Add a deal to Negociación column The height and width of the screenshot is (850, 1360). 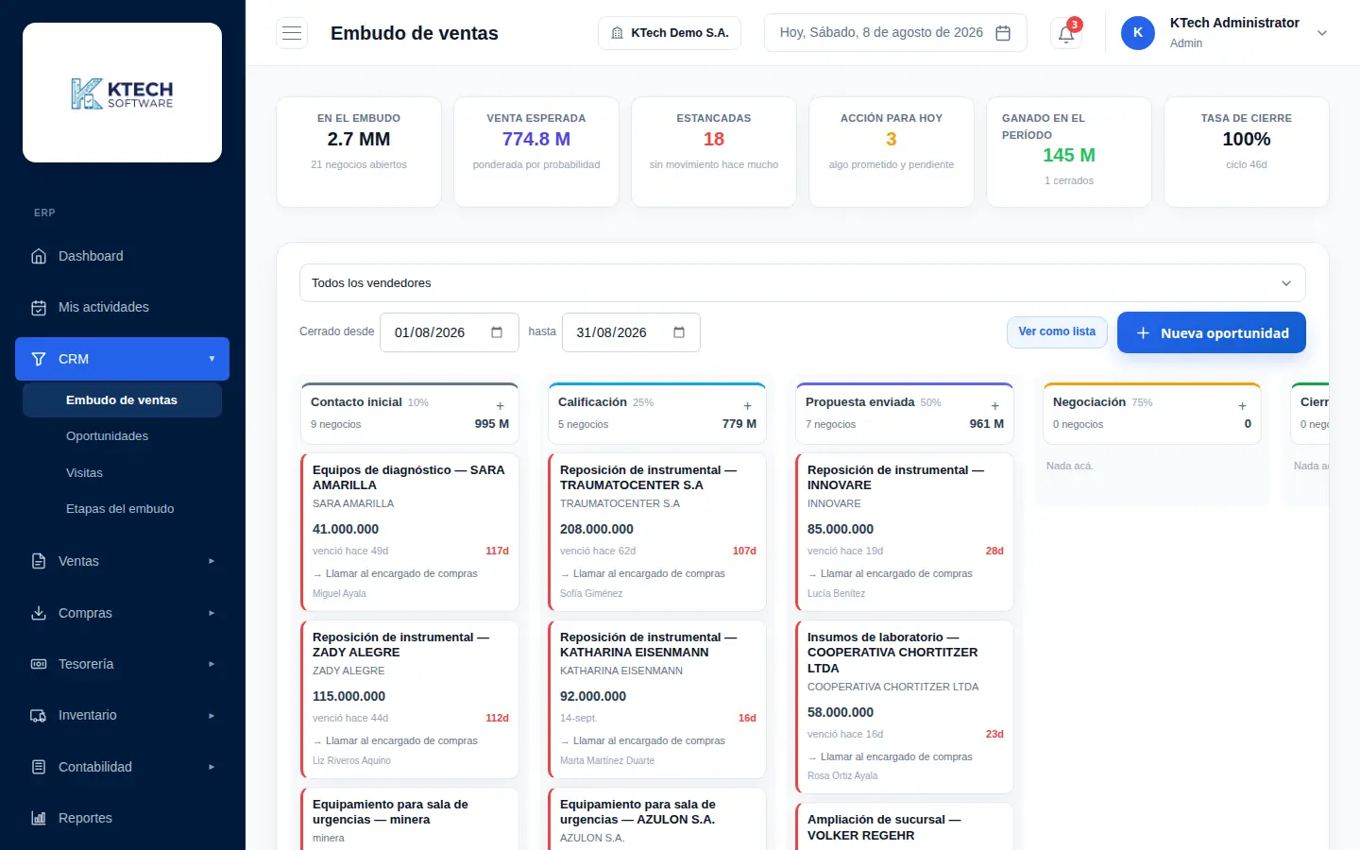click(x=1242, y=406)
